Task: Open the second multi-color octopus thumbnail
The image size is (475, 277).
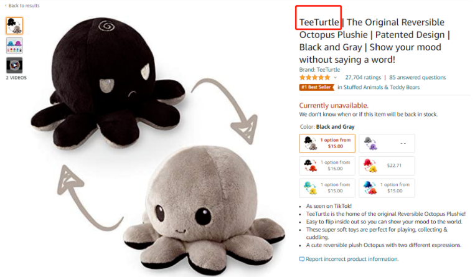Action: coord(14,45)
